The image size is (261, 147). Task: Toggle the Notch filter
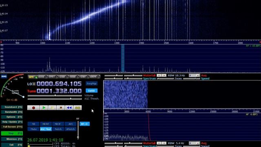(x=58, y=129)
